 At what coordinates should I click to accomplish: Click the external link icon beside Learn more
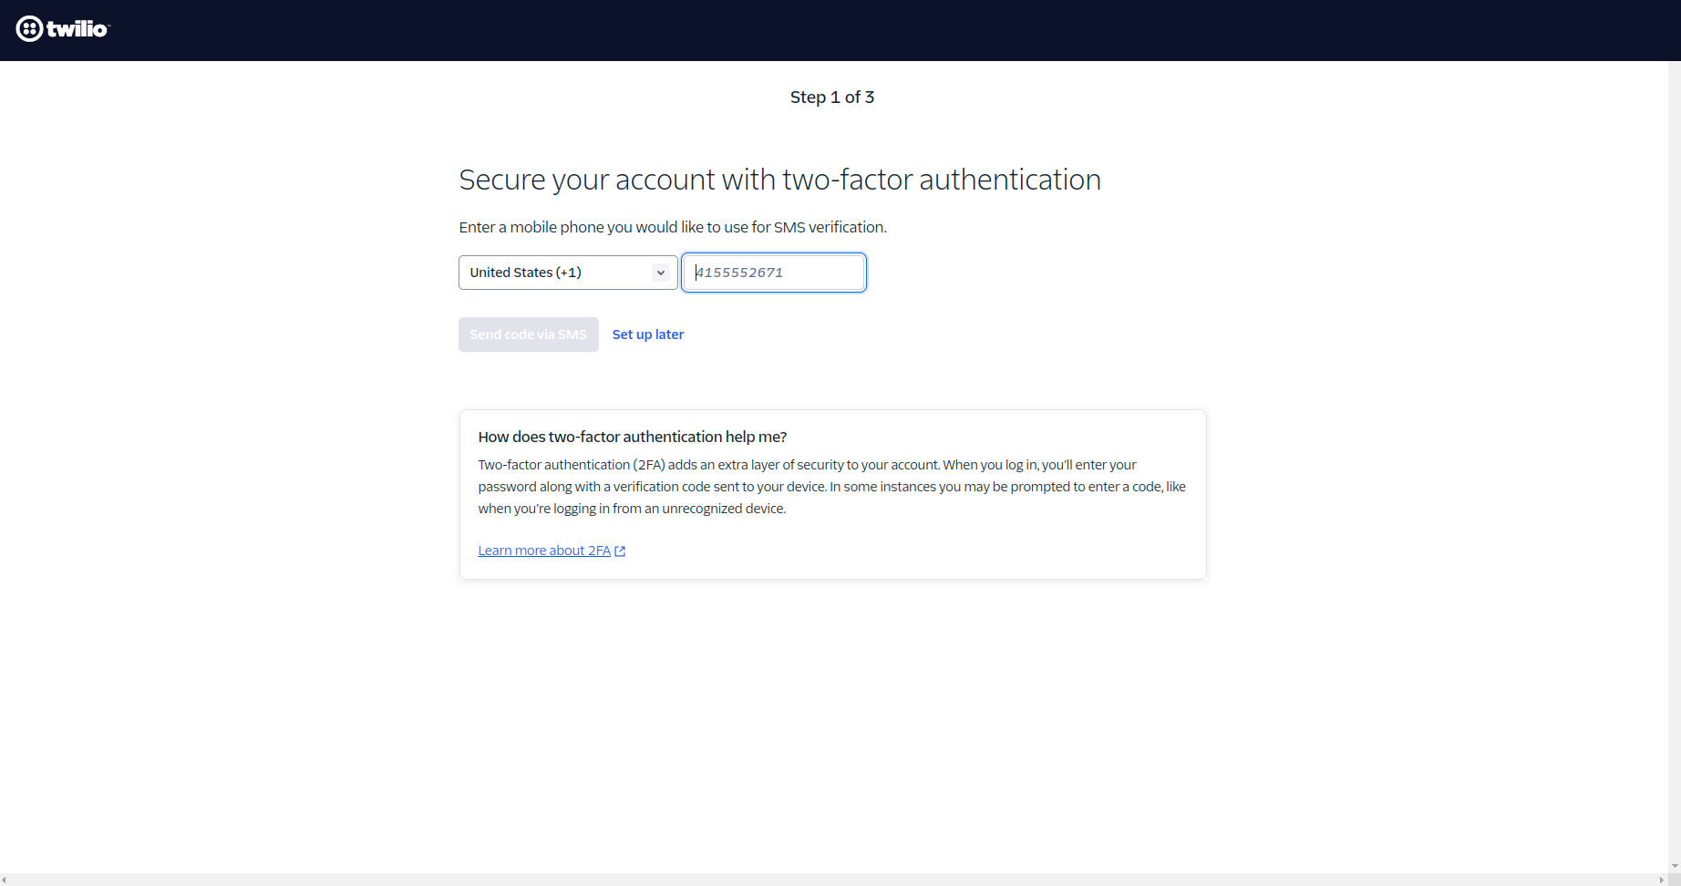[620, 551]
